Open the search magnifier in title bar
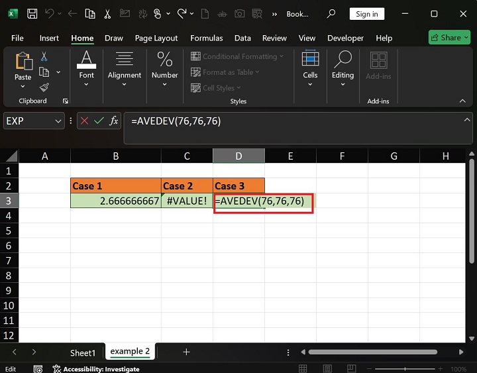Screen dimensions: 477x373 [x=331, y=14]
